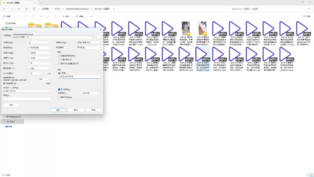Toggle the details pane icon at top right
The image size is (314, 177).
coord(305,17)
